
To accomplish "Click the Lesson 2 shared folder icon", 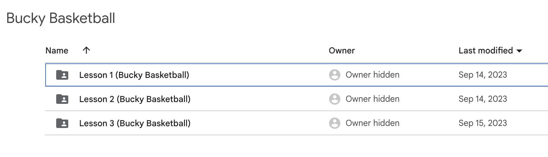I will tap(62, 99).
